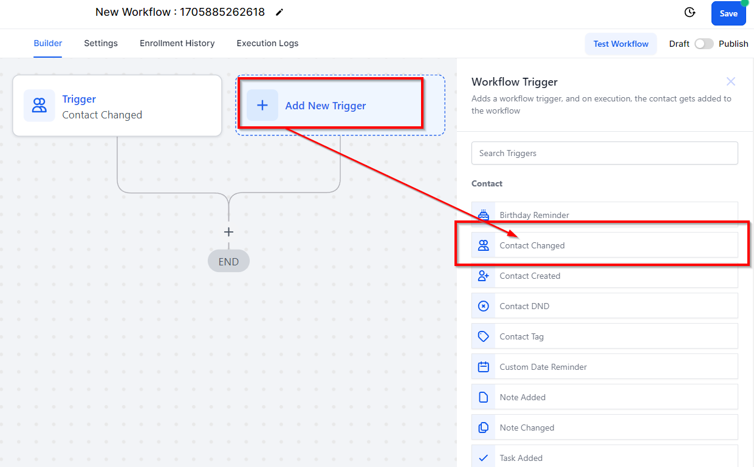Choose the Task Added trigger
The width and height of the screenshot is (754, 467).
click(x=605, y=456)
